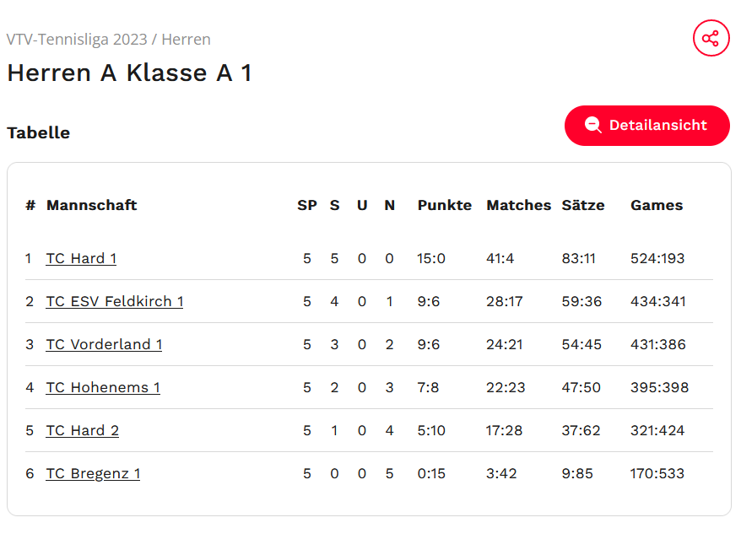Click the Sätze column header

582,205
